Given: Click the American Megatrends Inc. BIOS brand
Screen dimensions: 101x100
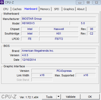Looking at the screenshot, I should point(59,51).
